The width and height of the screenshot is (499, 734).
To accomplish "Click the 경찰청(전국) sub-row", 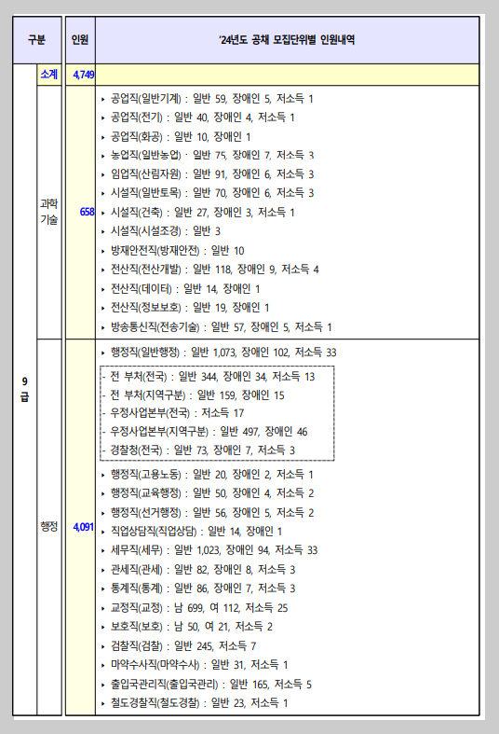I will click(x=198, y=450).
